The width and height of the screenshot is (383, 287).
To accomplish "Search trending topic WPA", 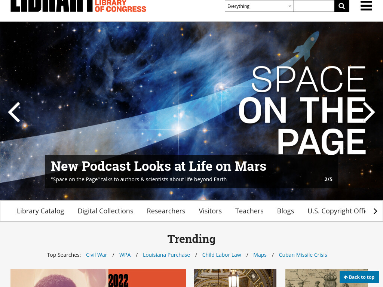I will [x=125, y=255].
